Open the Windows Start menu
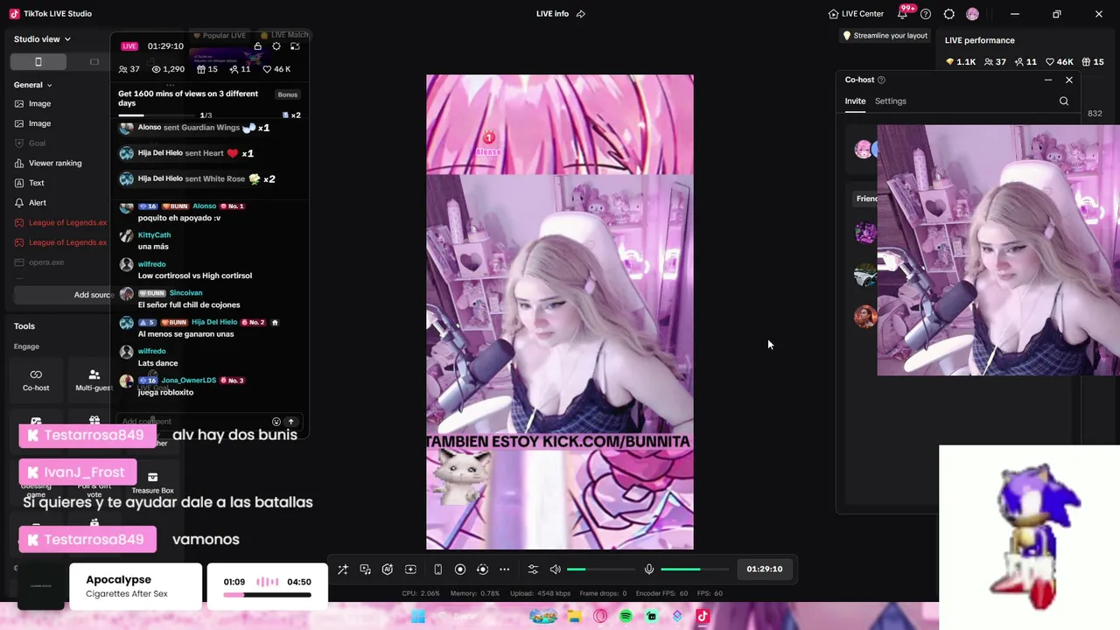The image size is (1120, 630). [x=418, y=617]
